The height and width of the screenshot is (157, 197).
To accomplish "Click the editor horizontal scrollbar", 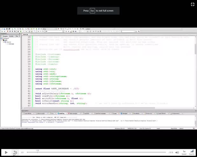I will [108, 108].
